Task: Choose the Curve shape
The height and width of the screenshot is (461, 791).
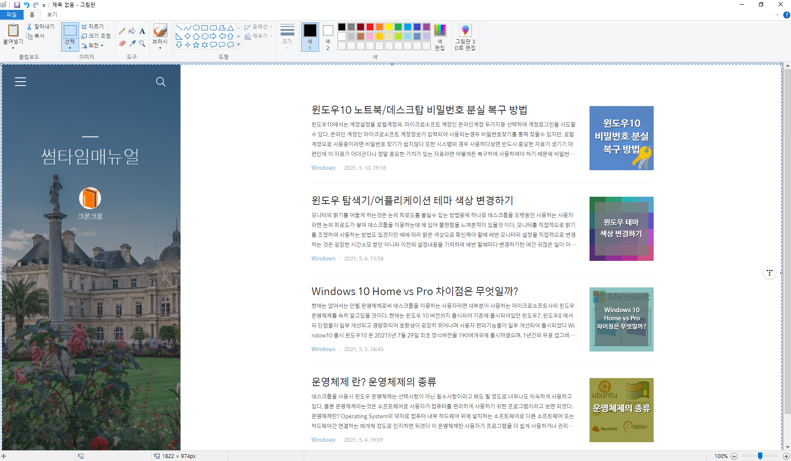Action: pos(188,28)
